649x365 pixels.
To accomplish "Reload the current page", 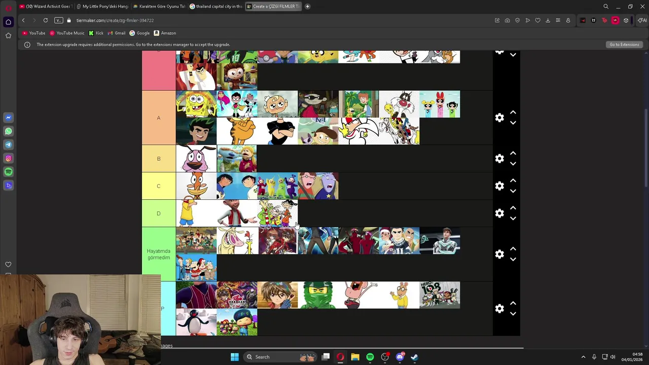I will (x=45, y=20).
